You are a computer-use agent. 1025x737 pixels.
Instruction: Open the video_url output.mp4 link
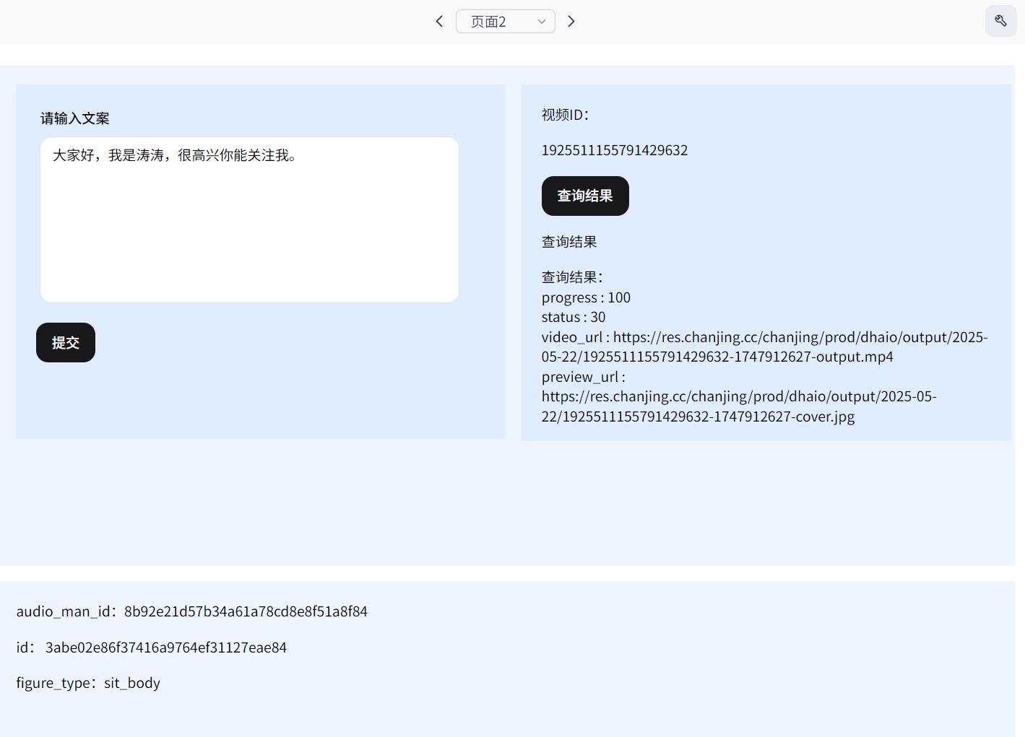tap(764, 346)
